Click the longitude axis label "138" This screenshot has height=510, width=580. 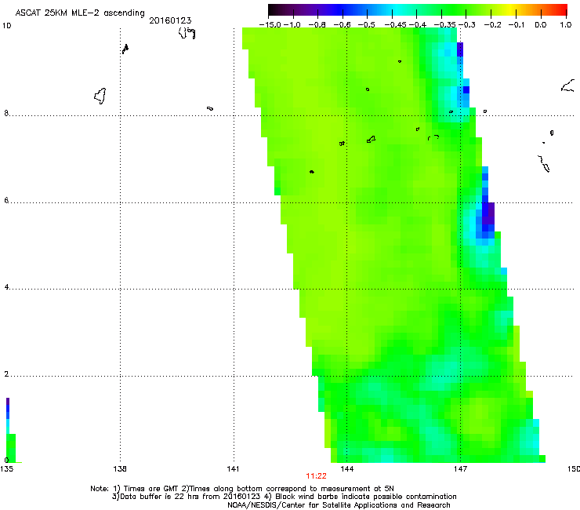[120, 469]
